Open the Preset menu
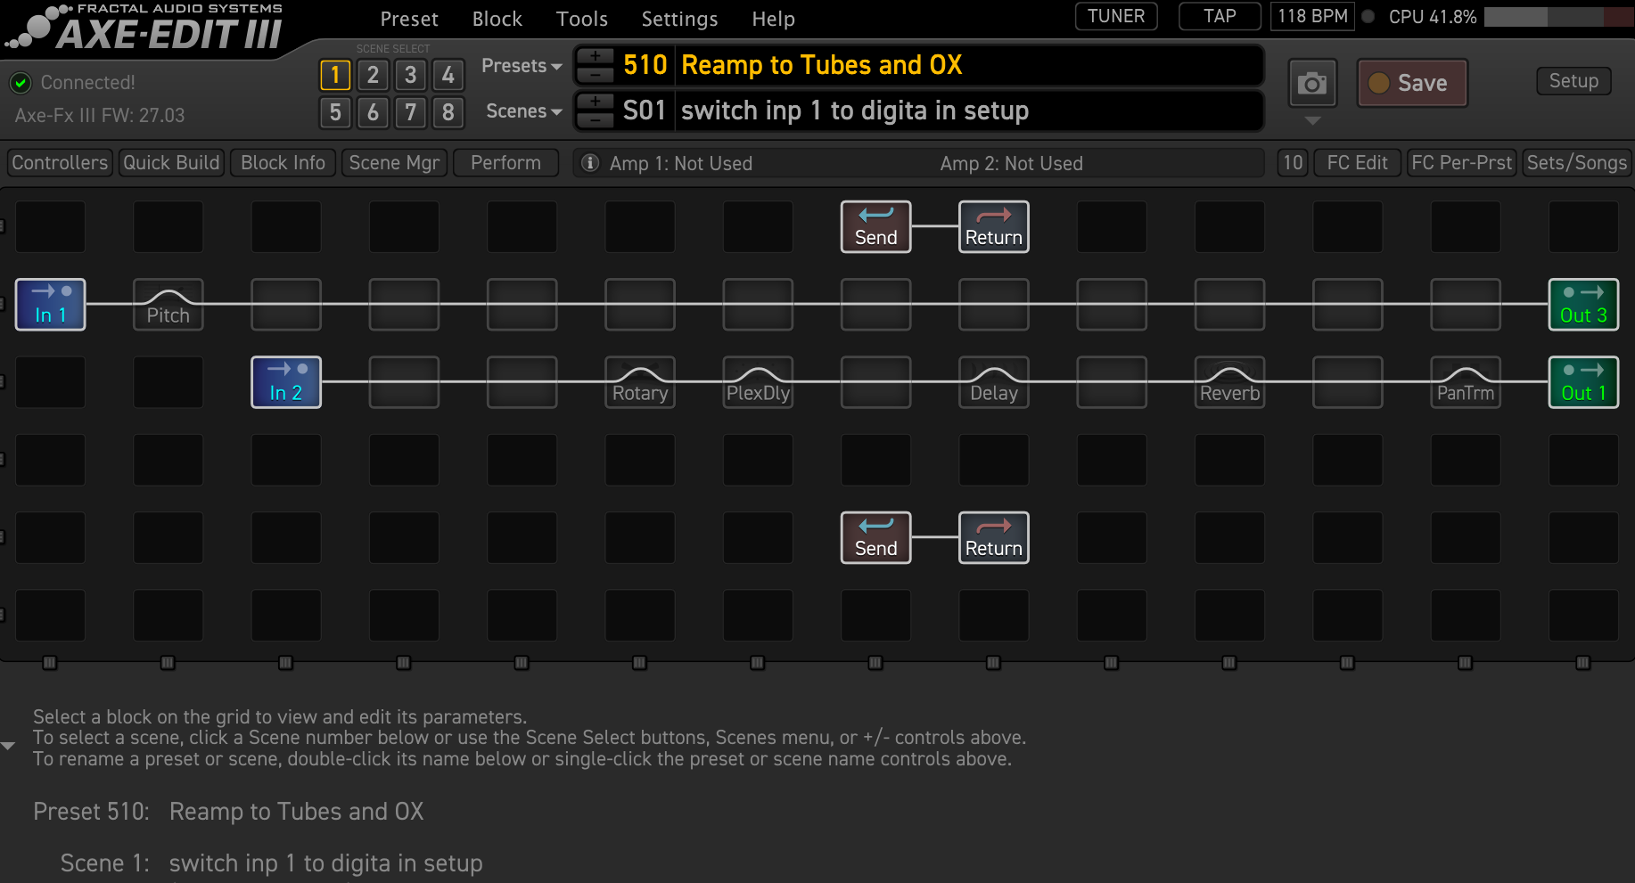The width and height of the screenshot is (1635, 883). 409,19
